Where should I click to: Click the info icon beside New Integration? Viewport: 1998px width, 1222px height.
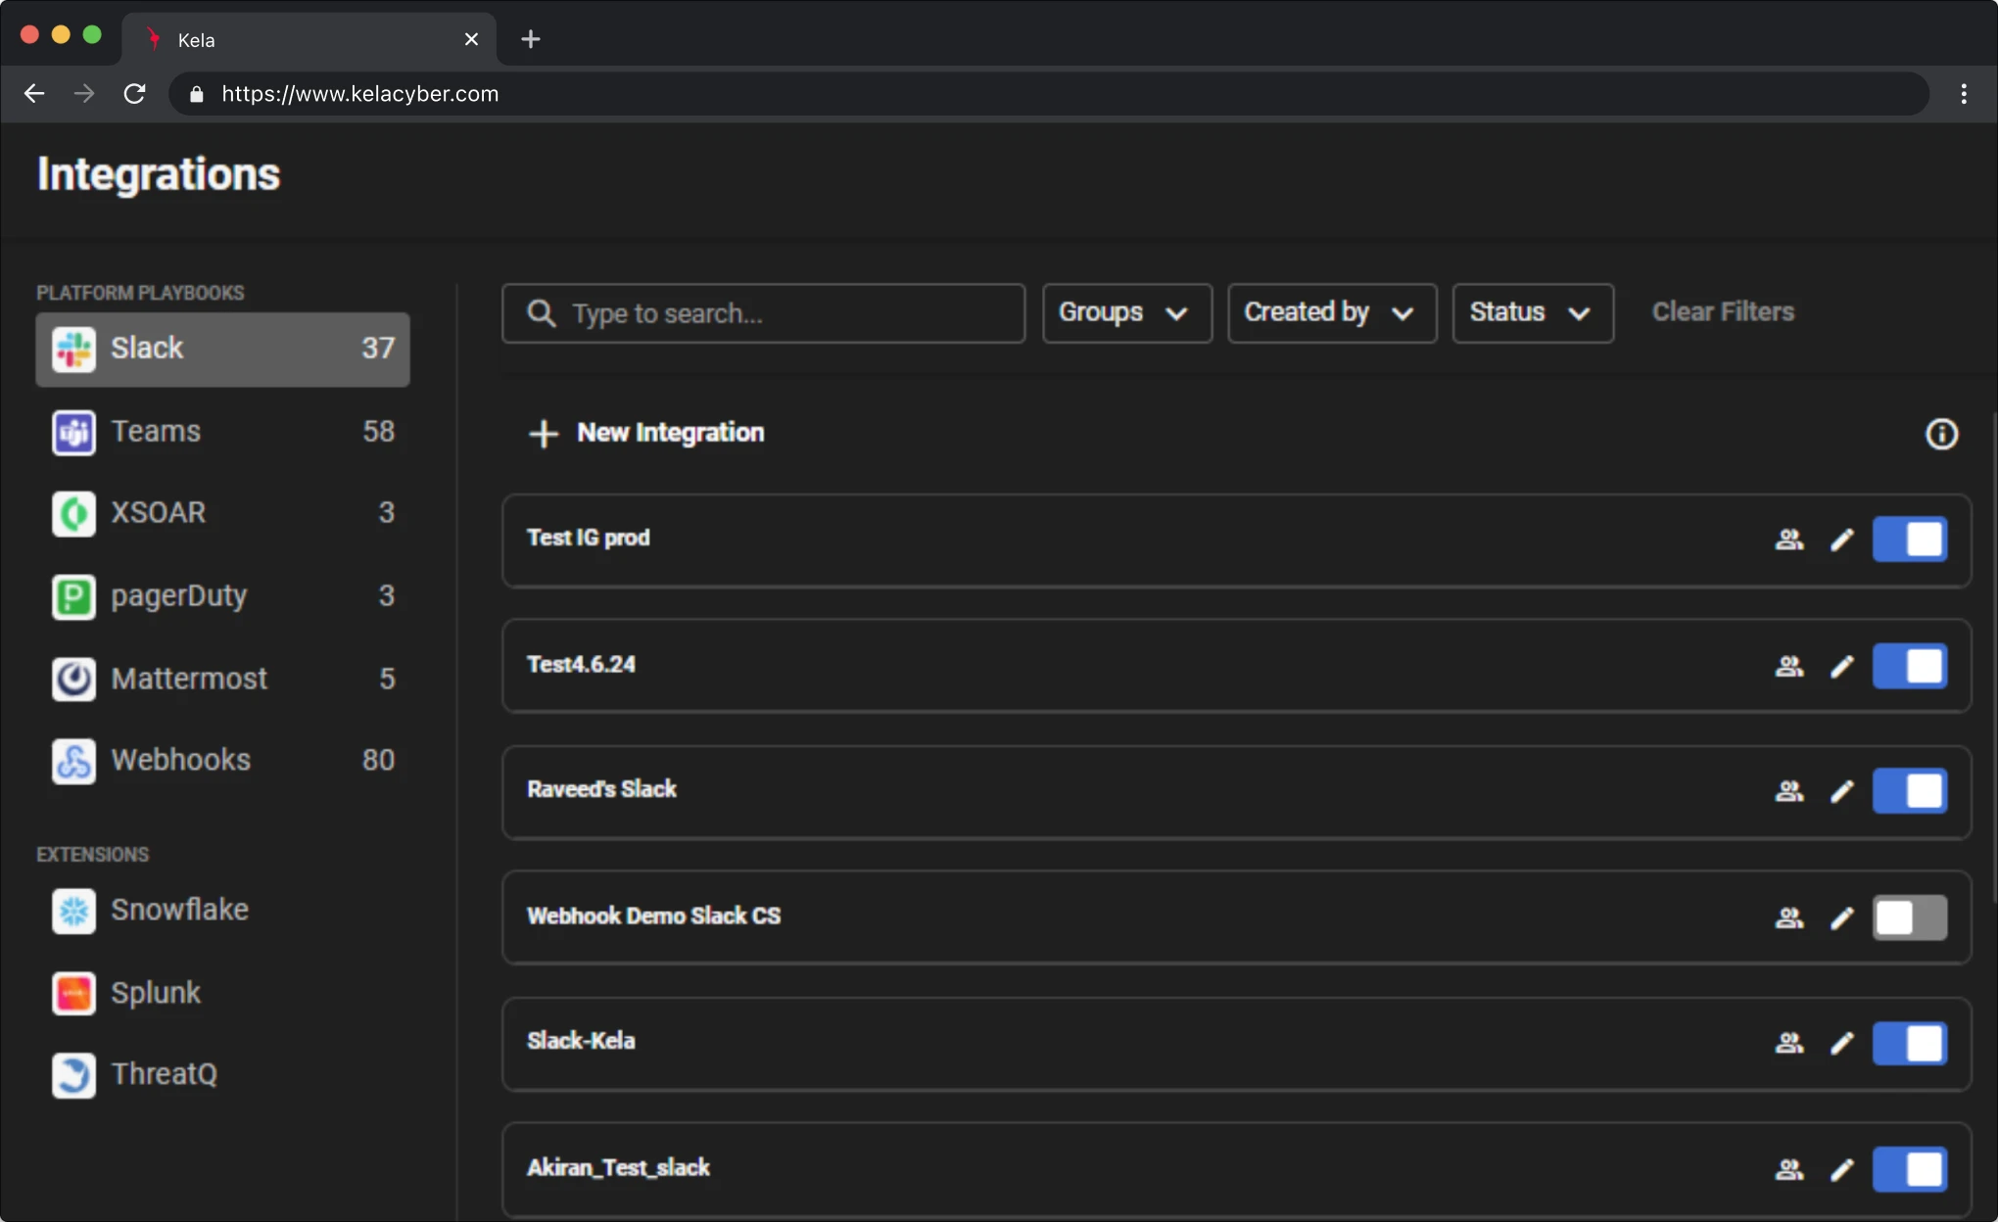pos(1941,434)
